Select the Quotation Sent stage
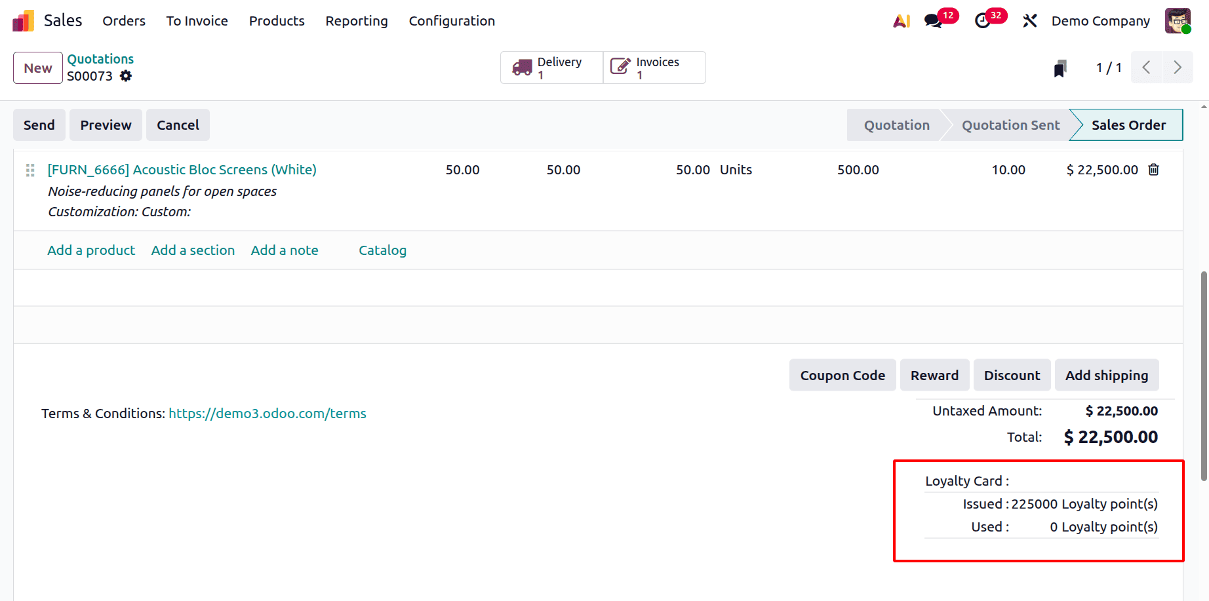 [1010, 125]
